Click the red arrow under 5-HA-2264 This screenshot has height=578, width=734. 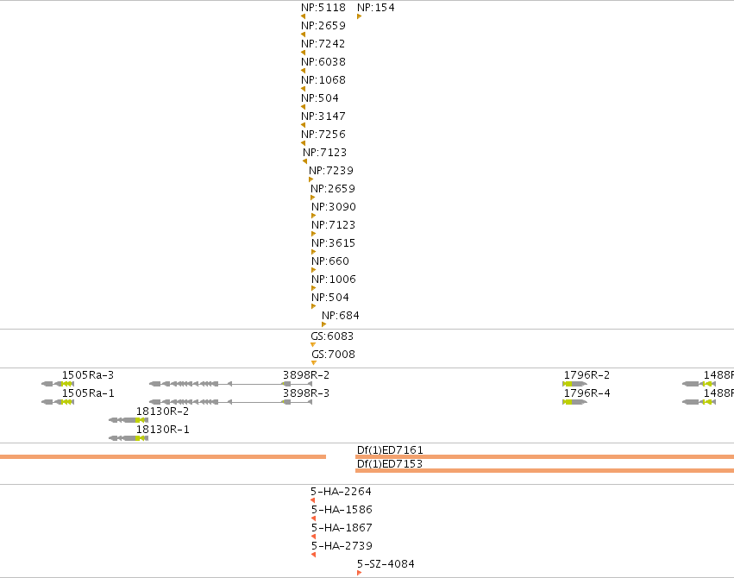point(313,500)
